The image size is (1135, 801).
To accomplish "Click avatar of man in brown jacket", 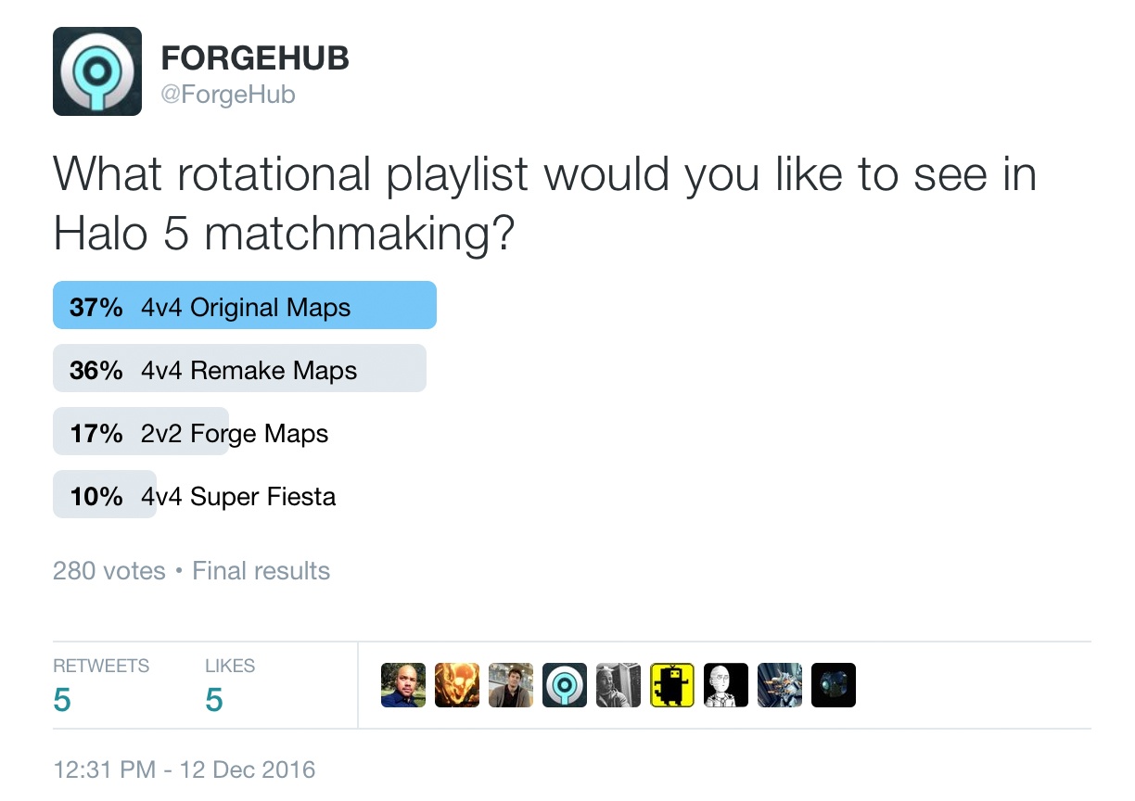I will tap(511, 685).
